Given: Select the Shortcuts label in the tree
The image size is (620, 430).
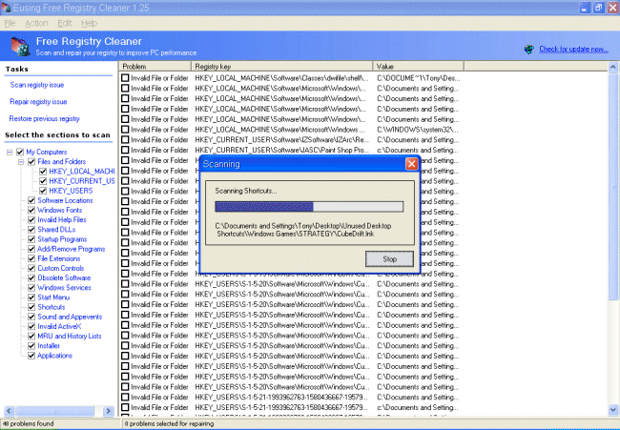Looking at the screenshot, I should [x=51, y=307].
